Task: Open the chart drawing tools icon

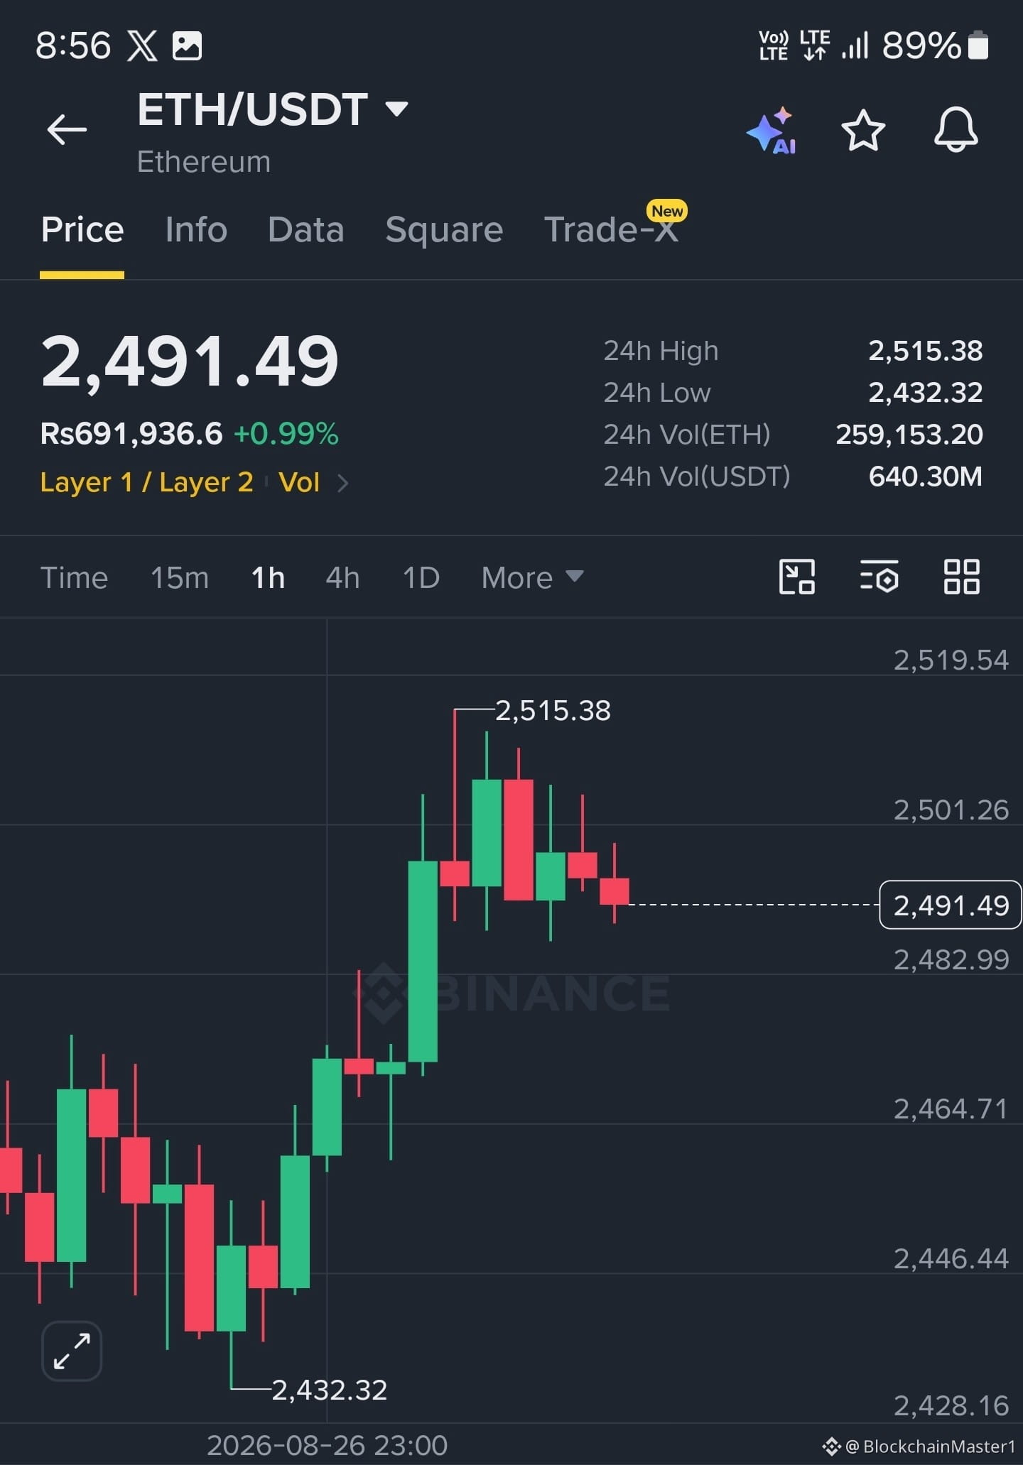Action: [797, 577]
